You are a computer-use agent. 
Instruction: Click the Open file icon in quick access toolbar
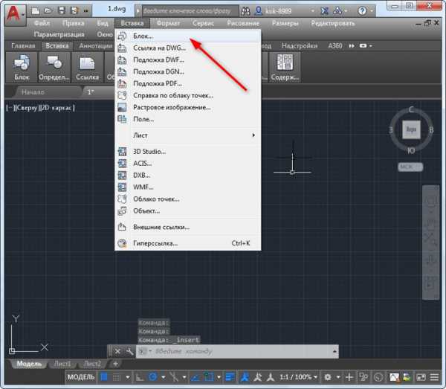pyautogui.click(x=48, y=11)
